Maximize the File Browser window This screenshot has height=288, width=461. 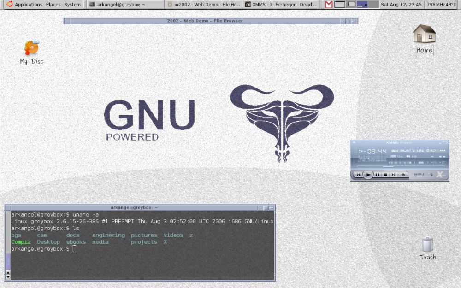point(349,21)
